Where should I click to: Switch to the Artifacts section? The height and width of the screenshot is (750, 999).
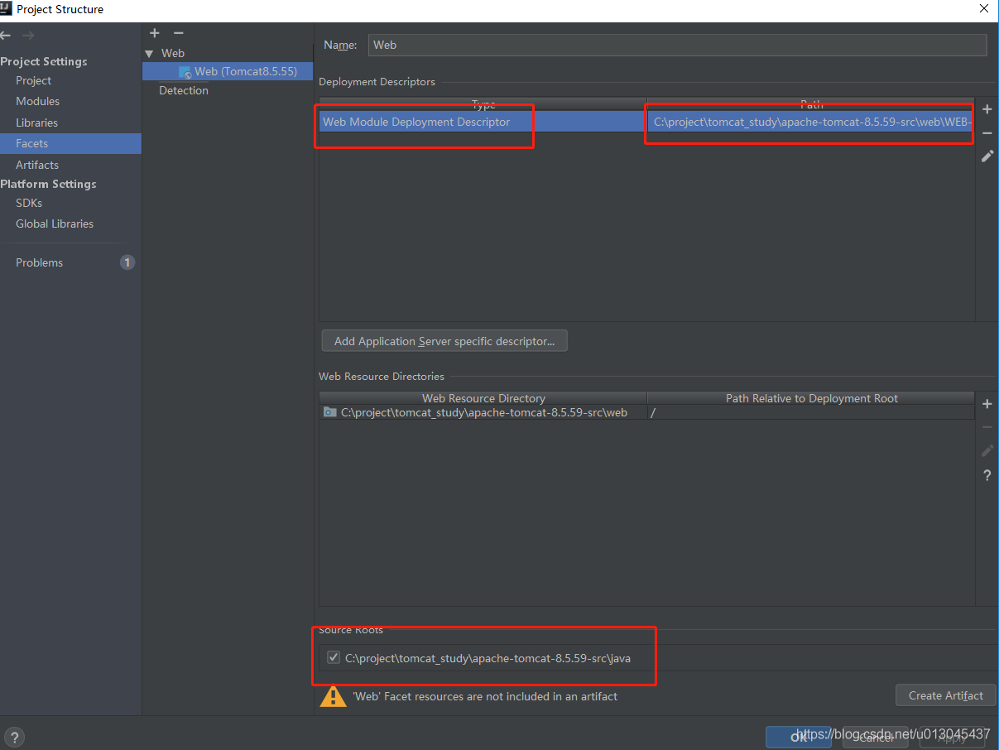(37, 166)
